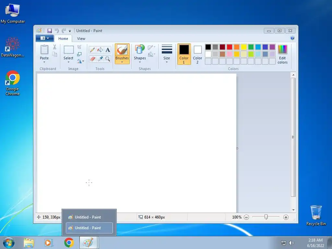Screen dimensions: 332x249
Task: Click the volume speaker tray icon
Action: pos(291,243)
